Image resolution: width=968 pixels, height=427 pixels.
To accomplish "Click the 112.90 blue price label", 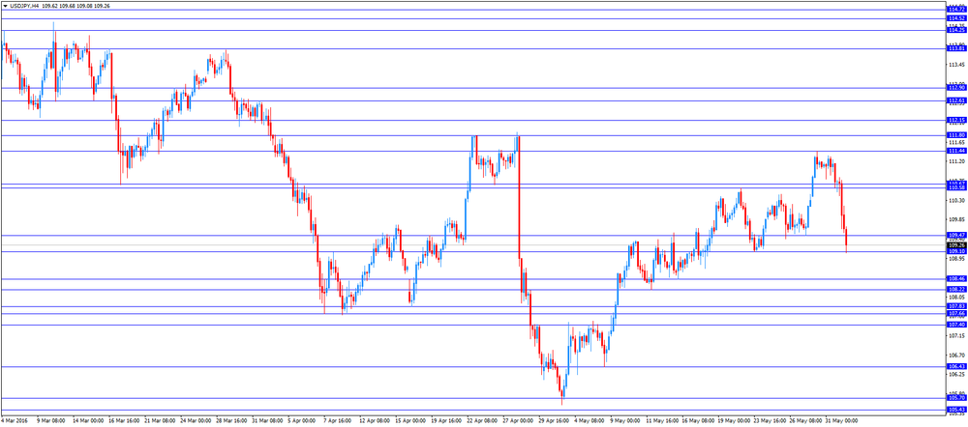I will click(956, 88).
